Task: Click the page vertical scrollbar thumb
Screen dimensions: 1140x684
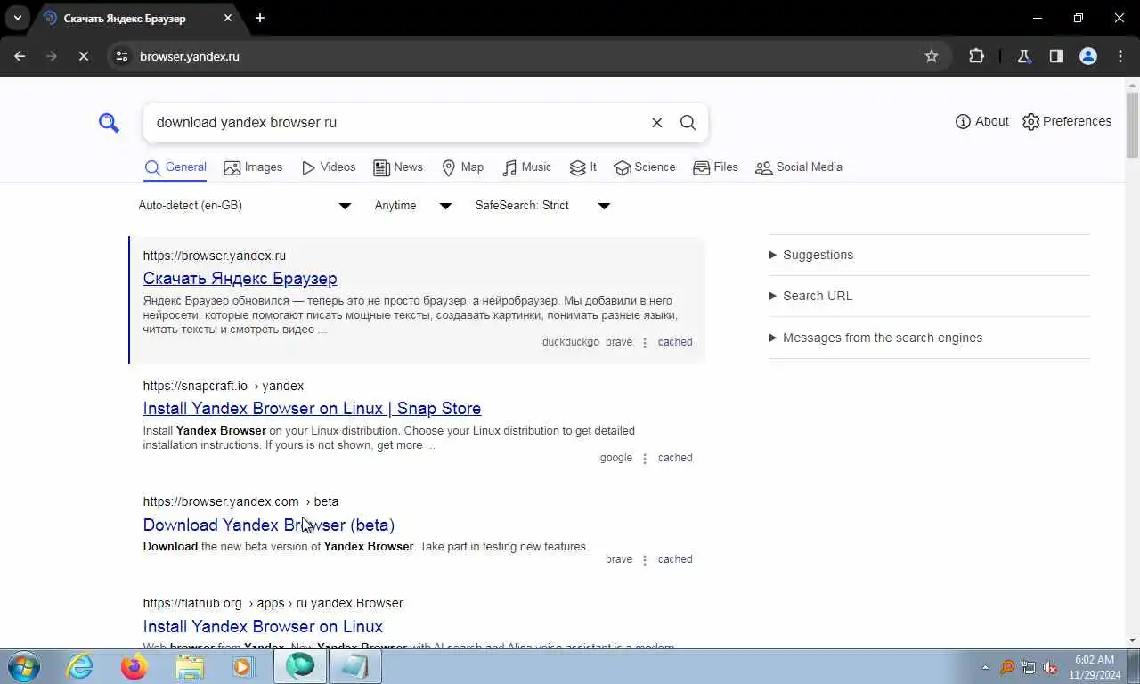Action: pyautogui.click(x=1132, y=125)
